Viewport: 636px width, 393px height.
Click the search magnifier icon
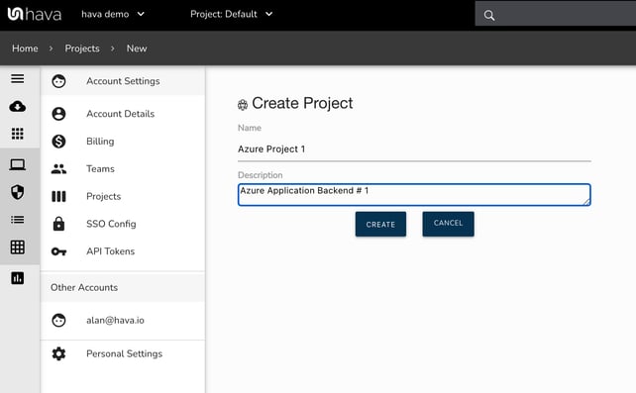[489, 16]
